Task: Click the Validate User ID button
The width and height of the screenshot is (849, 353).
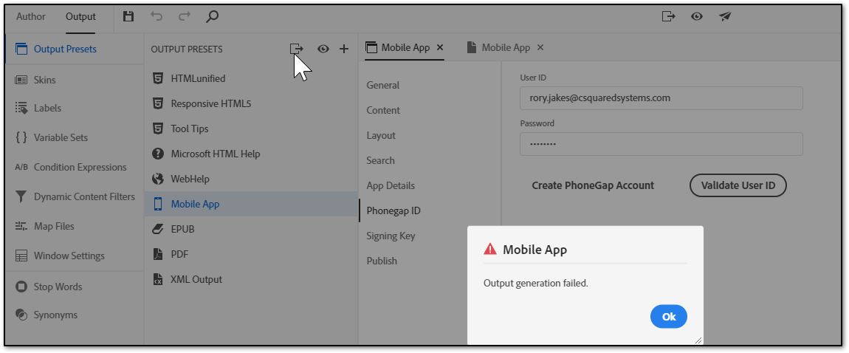Action: pos(738,185)
